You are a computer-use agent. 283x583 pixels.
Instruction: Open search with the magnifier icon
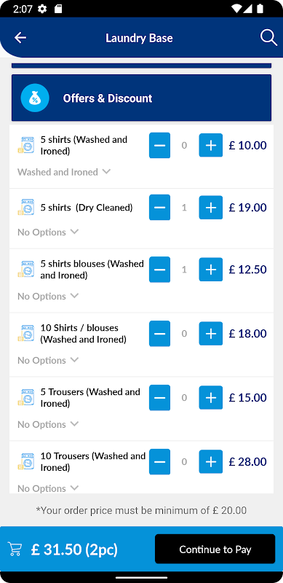(x=268, y=38)
